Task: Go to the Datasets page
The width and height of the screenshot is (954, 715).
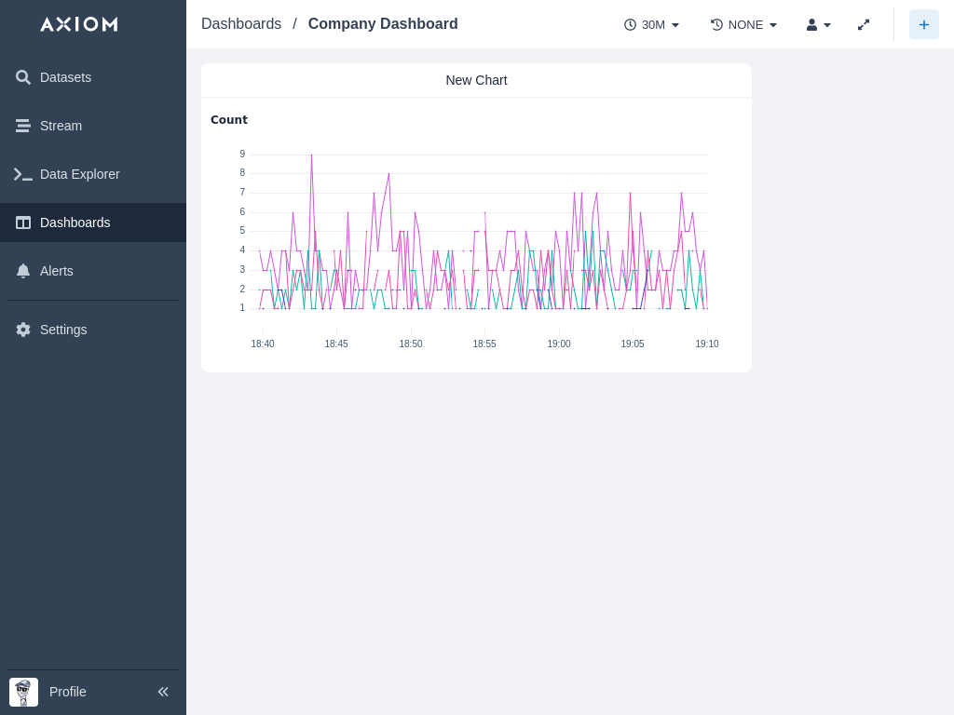Action: (65, 77)
